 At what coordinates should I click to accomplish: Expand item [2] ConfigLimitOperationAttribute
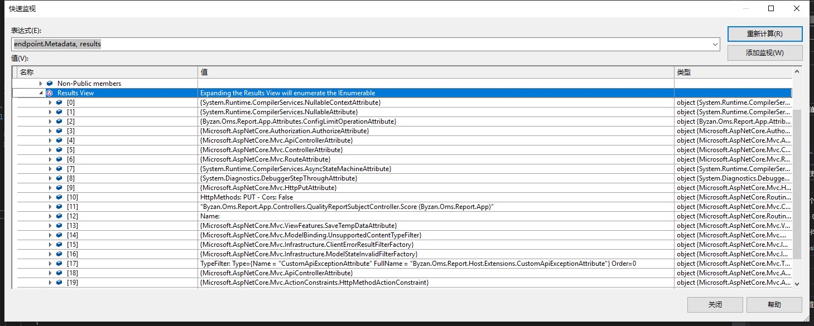(50, 121)
